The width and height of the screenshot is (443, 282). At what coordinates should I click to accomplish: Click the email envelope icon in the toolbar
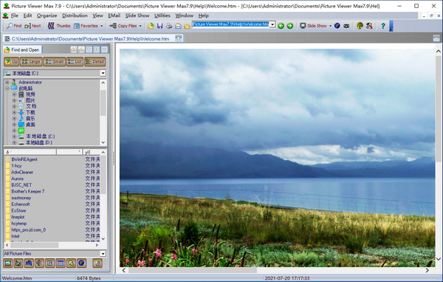click(x=178, y=26)
